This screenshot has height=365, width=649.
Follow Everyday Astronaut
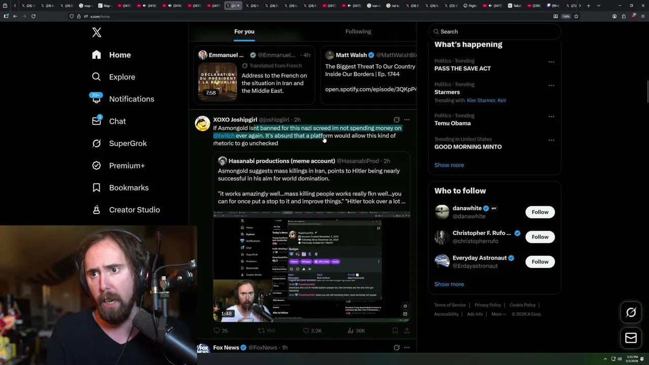coord(540,262)
